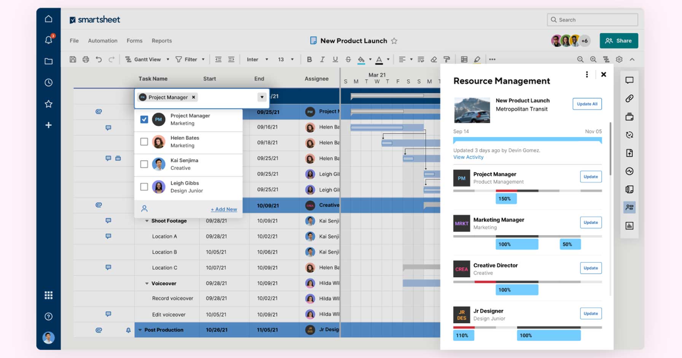The height and width of the screenshot is (358, 682).
Task: Toggle Italic formatting
Action: (x=322, y=59)
